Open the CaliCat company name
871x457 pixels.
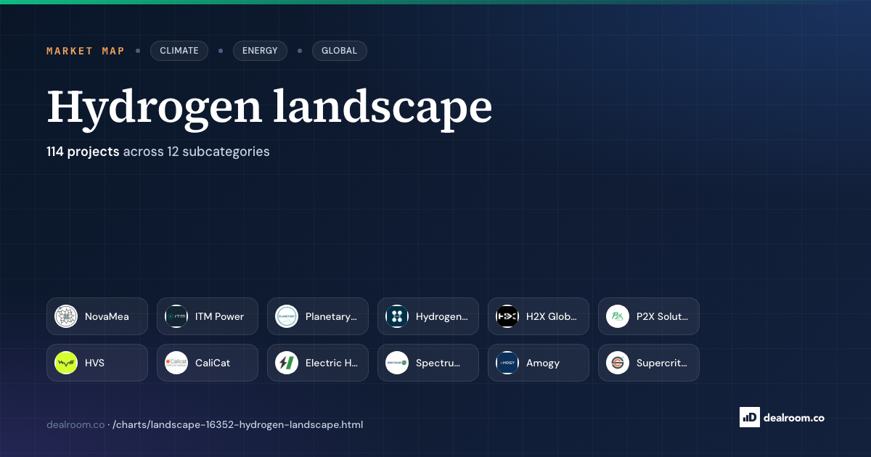tap(213, 363)
